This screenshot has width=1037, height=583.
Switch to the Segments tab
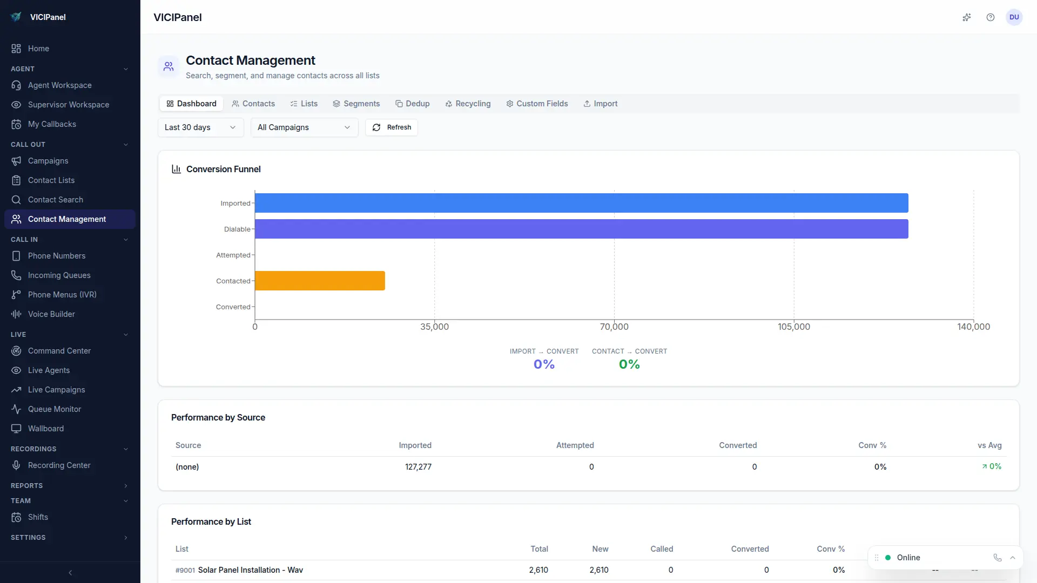(356, 103)
